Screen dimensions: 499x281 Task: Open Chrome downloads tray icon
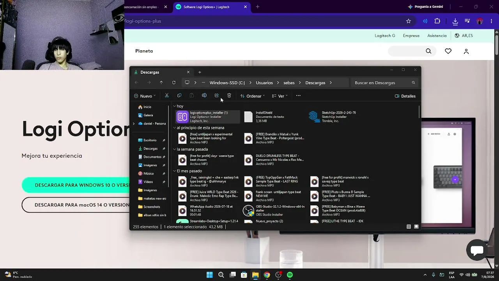pyautogui.click(x=455, y=21)
